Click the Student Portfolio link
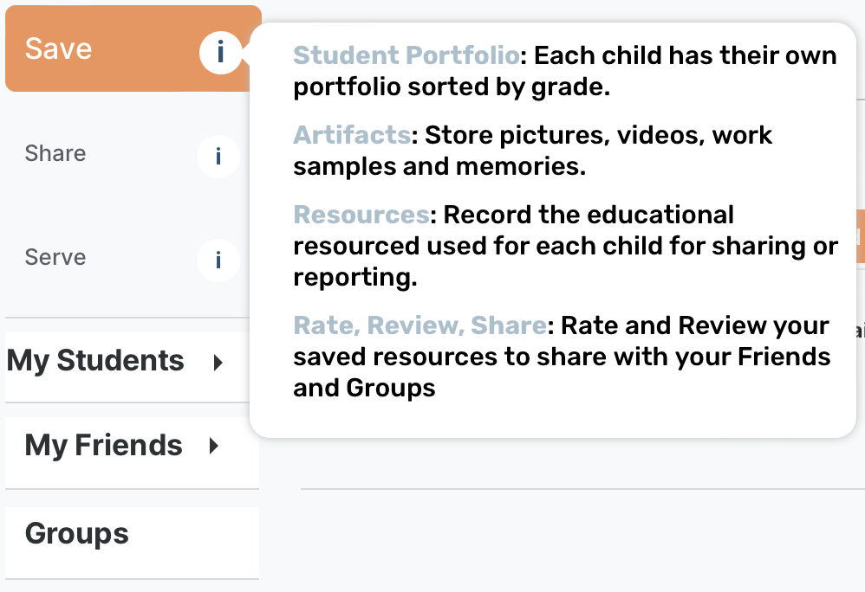This screenshot has width=865, height=592. click(406, 56)
